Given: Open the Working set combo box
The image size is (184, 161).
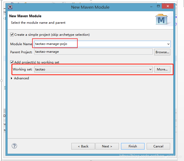Looking at the screenshot, I should 93,69.
